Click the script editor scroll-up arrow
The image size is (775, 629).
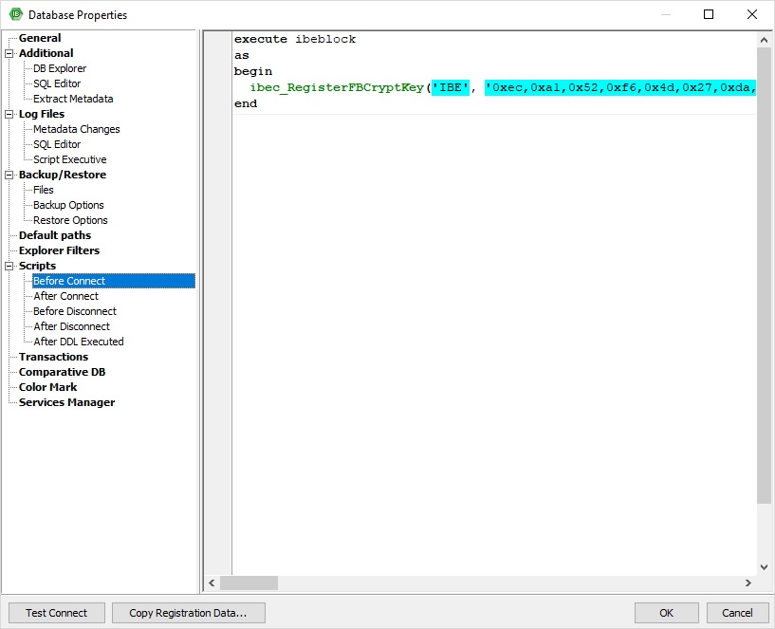[764, 40]
